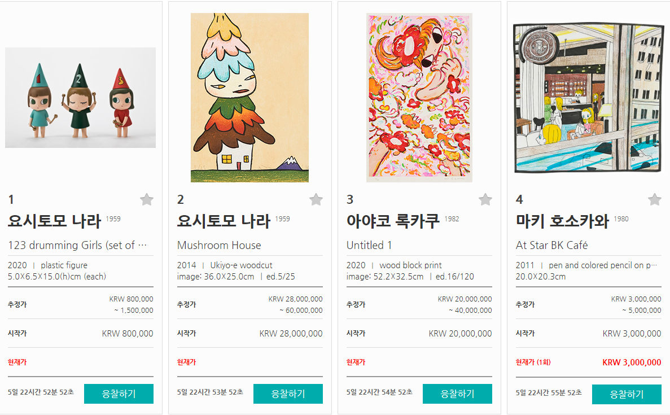Bid on Mushroom House with 응찰하기
The image size is (670, 415).
288,394
